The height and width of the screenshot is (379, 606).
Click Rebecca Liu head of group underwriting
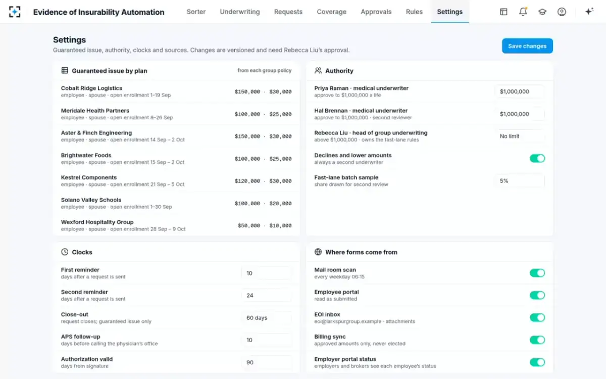point(371,132)
